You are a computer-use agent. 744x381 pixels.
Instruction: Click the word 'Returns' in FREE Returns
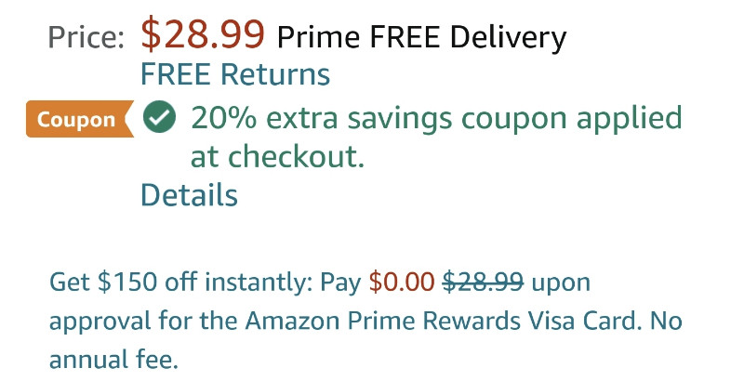(x=275, y=74)
